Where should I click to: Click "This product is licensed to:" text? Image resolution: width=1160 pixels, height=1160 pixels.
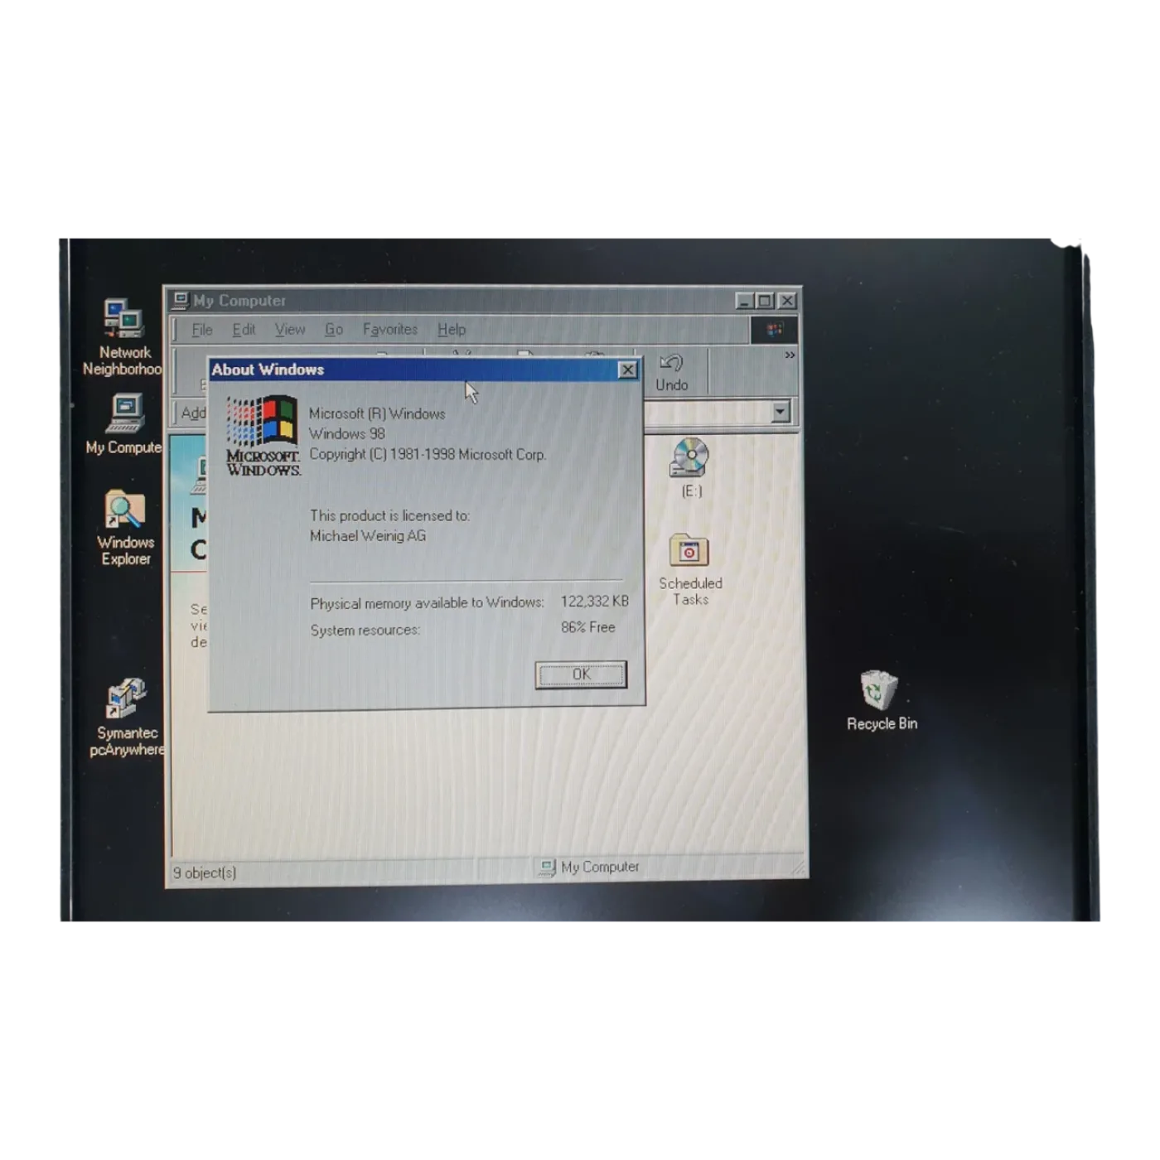389,515
